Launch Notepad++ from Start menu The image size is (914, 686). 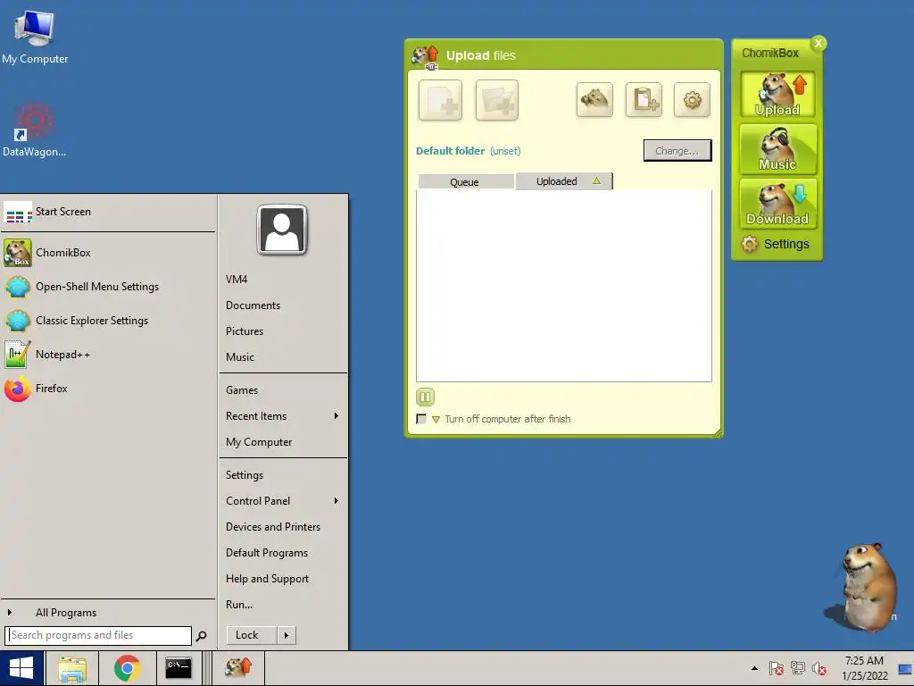tap(108, 354)
